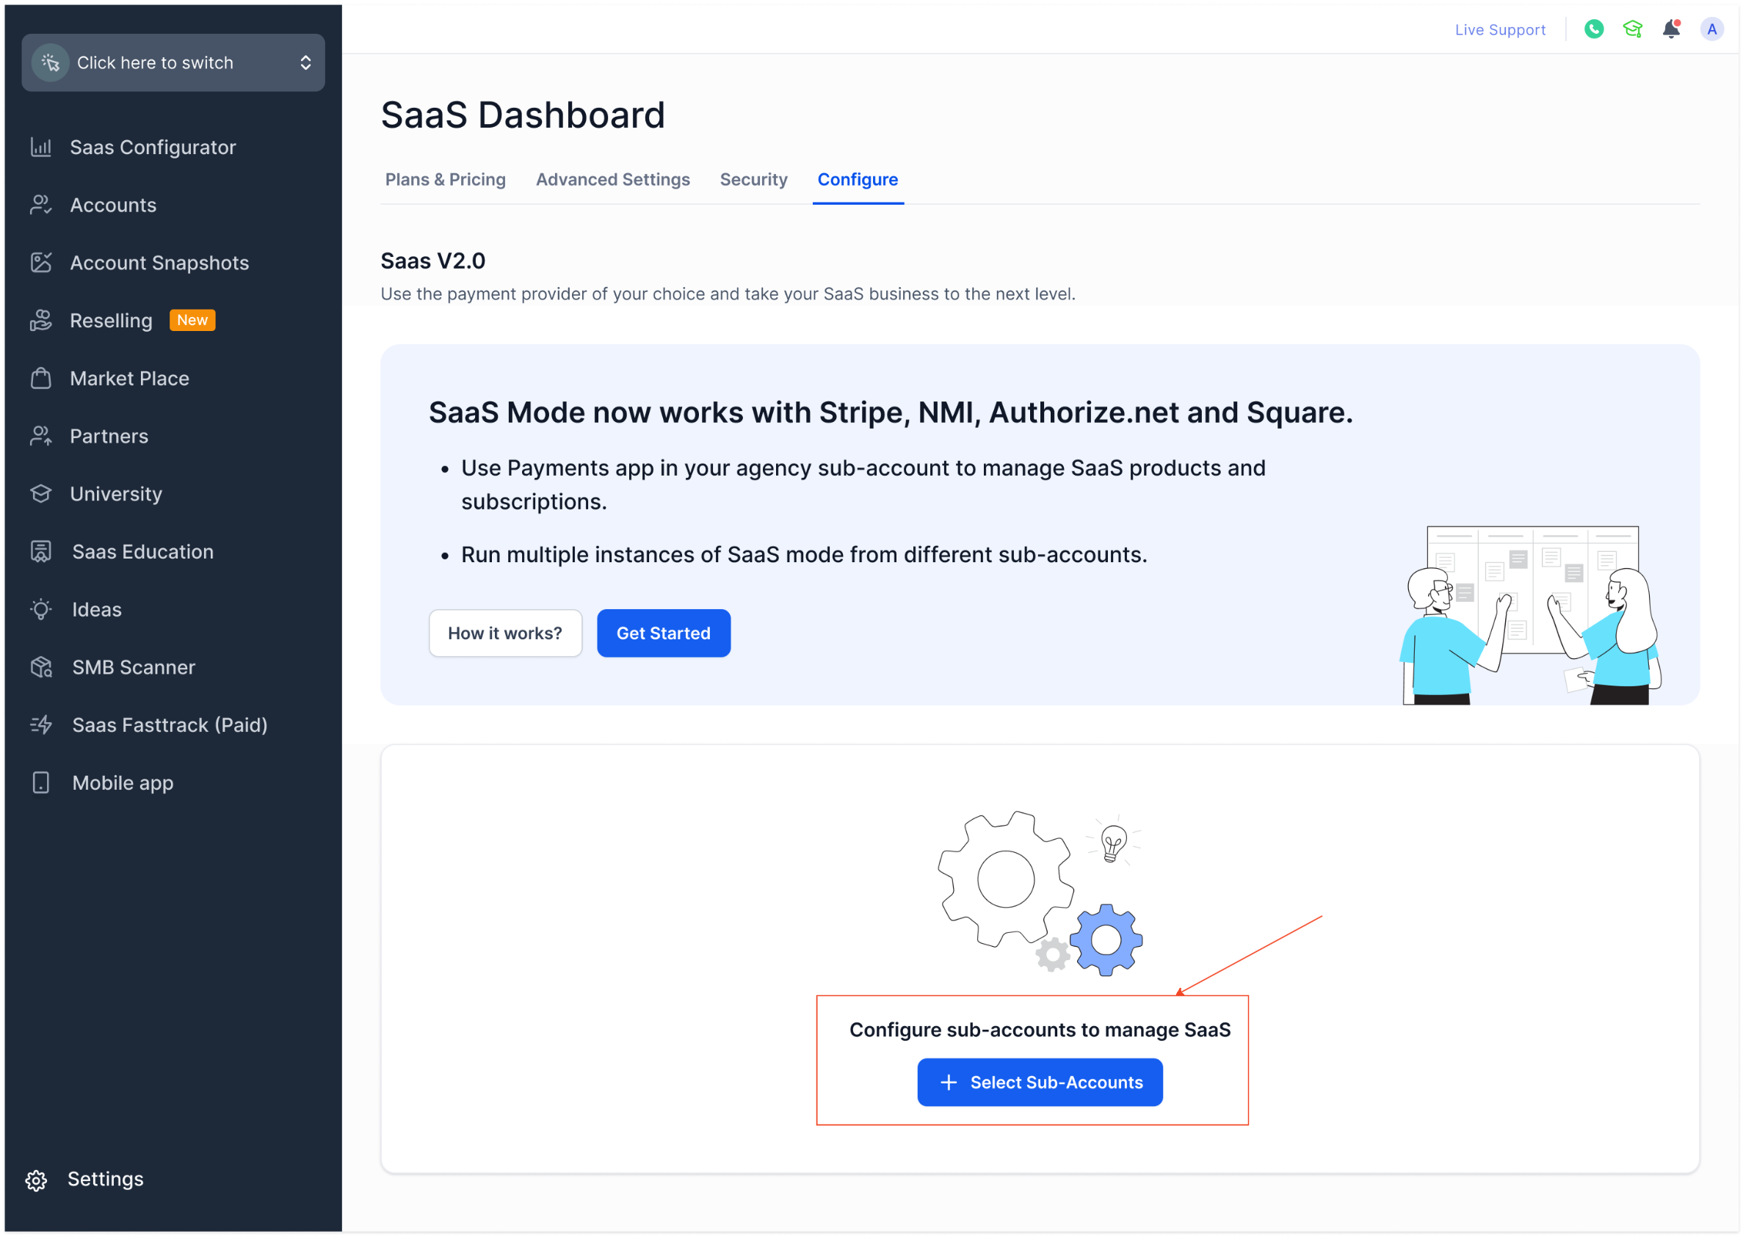Expand the 'Click here to switch' account selector
This screenshot has width=1743, height=1236.
coord(155,62)
